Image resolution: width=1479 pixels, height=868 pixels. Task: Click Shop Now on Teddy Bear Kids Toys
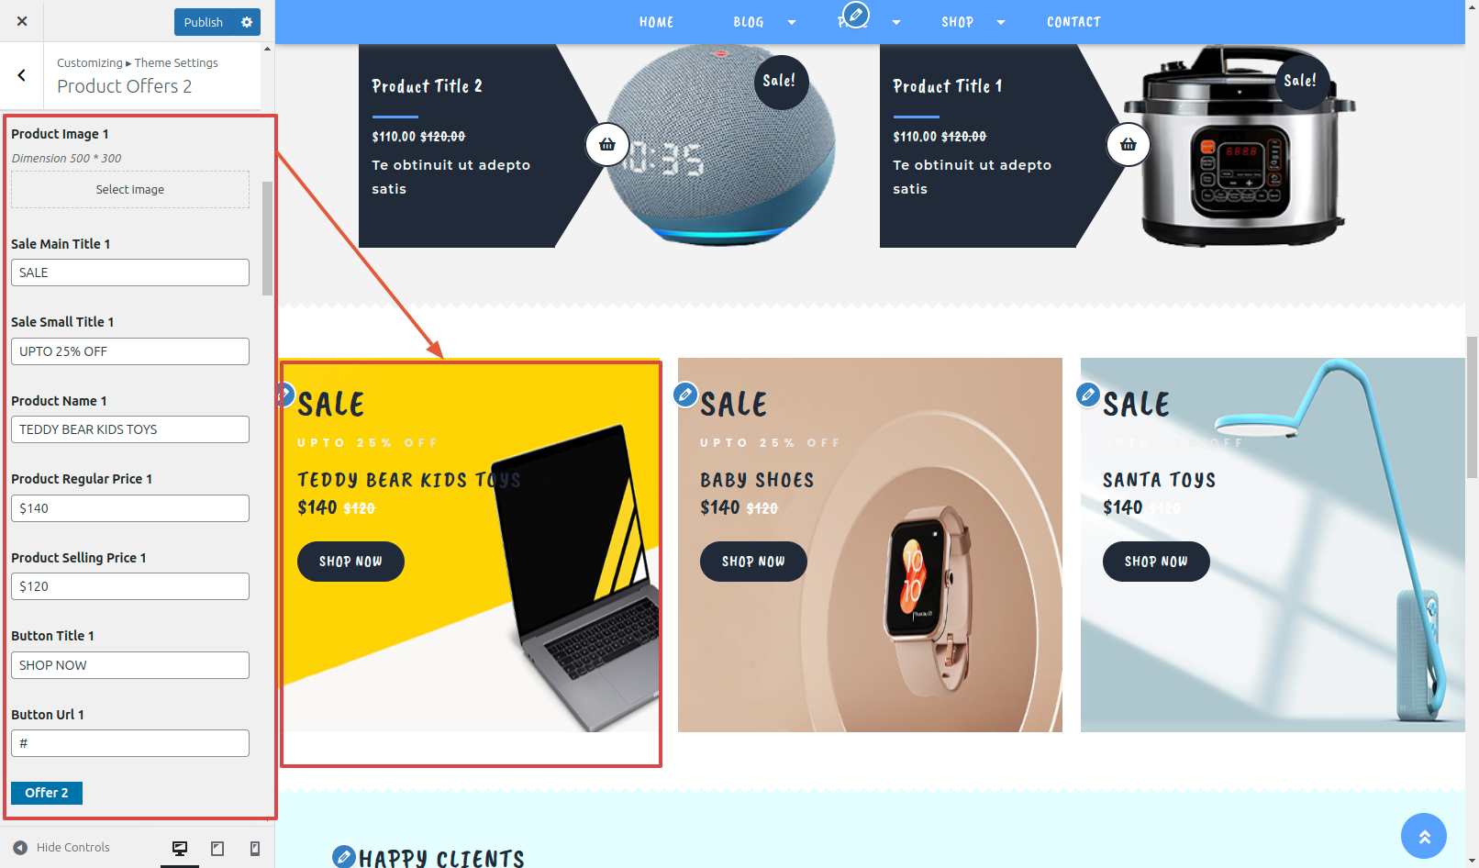coord(350,562)
